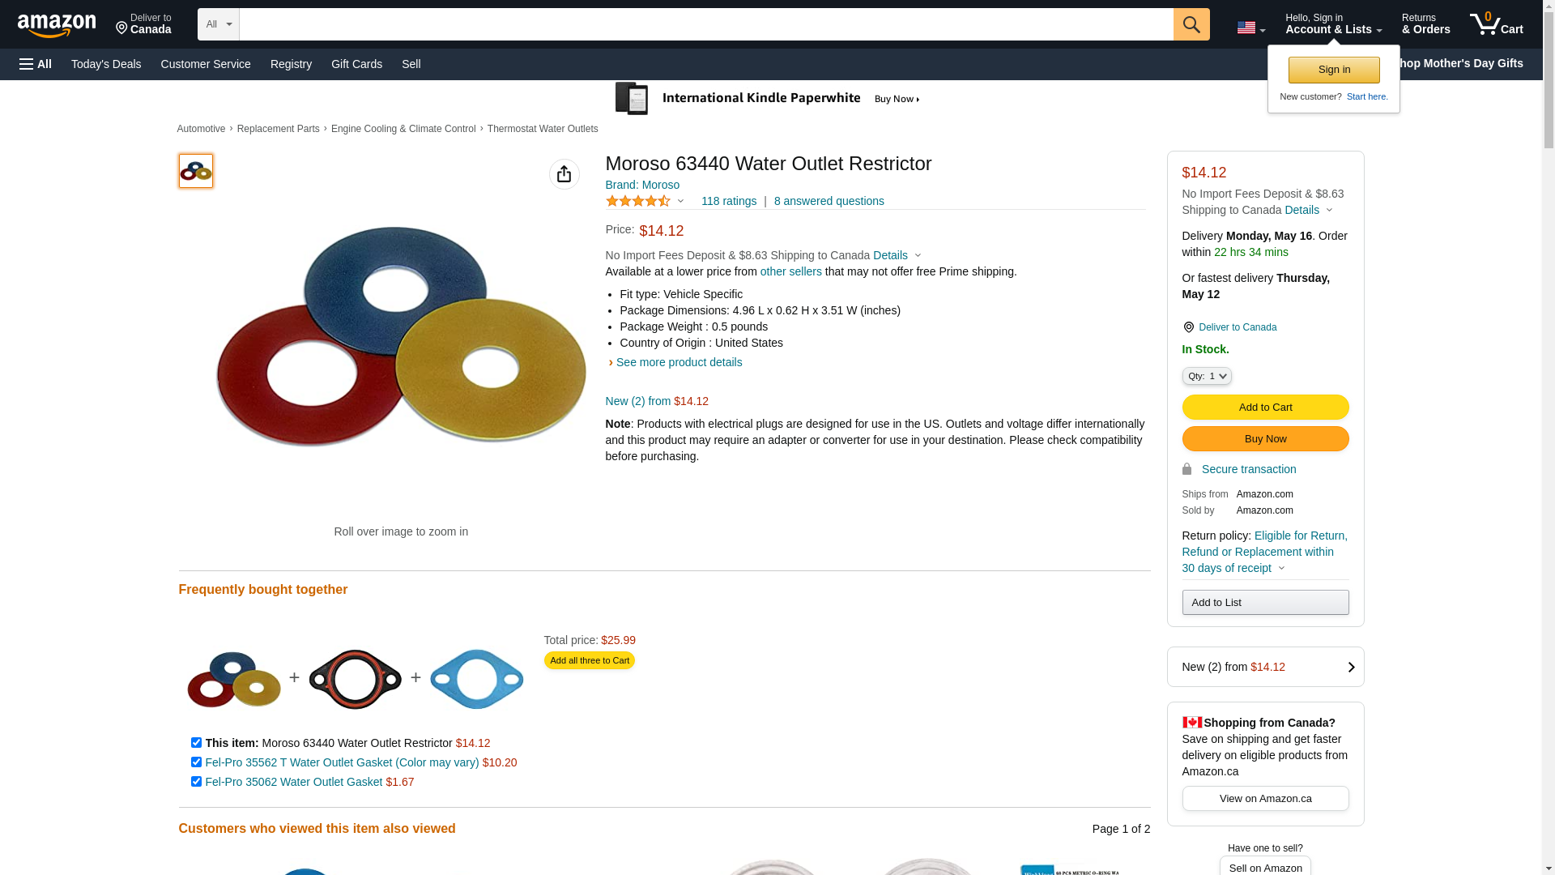The height and width of the screenshot is (875, 1555).
Task: Click the search magnifier button
Action: tap(1191, 24)
